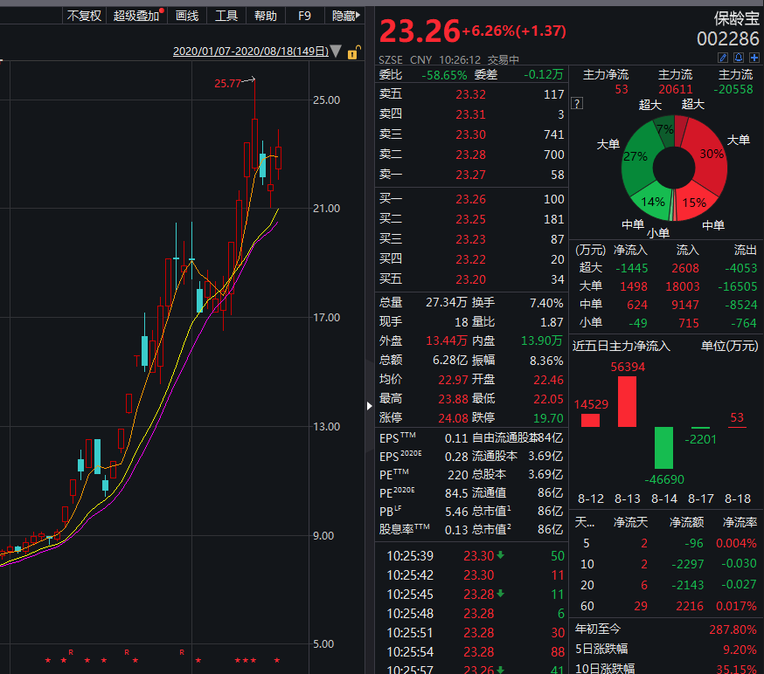Add stock to watchlist with plus icon
The height and width of the screenshot is (674, 764).
click(x=753, y=58)
